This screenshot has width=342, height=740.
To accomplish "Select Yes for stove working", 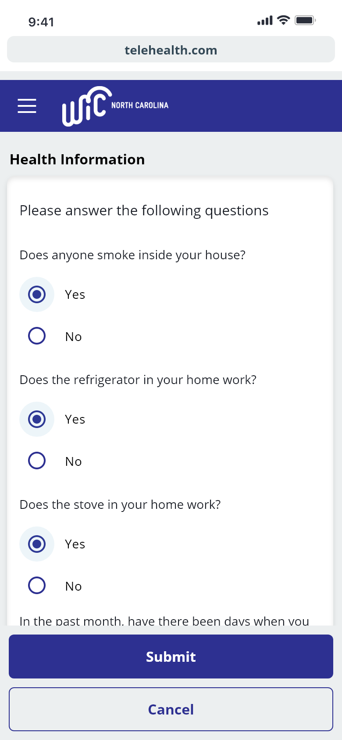I will [x=37, y=544].
